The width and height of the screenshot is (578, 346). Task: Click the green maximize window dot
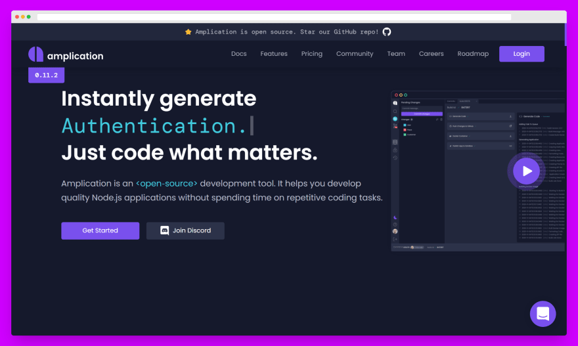coord(29,17)
